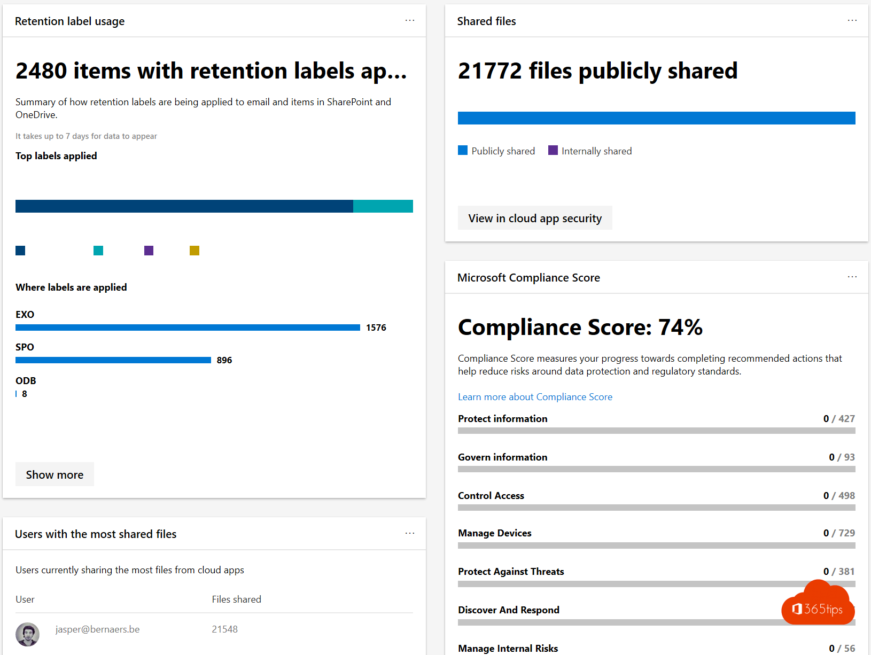The height and width of the screenshot is (655, 871).
Task: Click the 0 / 729 score value
Action: pos(839,533)
